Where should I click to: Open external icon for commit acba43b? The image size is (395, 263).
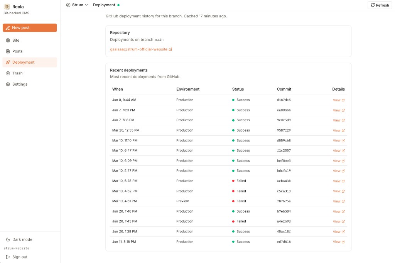(343, 181)
